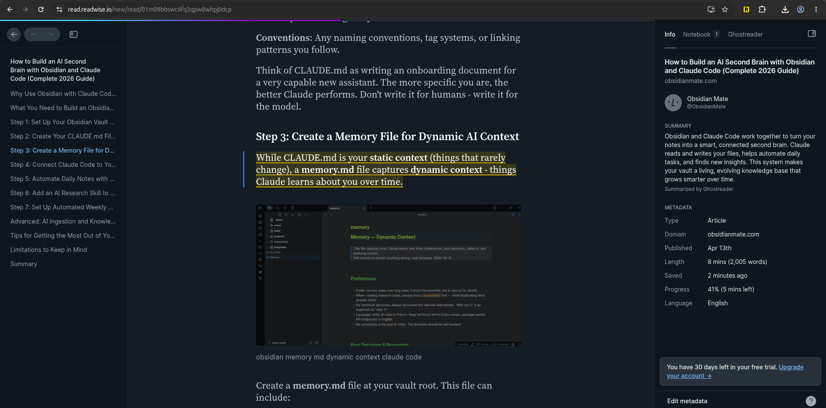This screenshot has height=408, width=826.
Task: Toggle left table of contents panel
Action: pyautogui.click(x=74, y=34)
